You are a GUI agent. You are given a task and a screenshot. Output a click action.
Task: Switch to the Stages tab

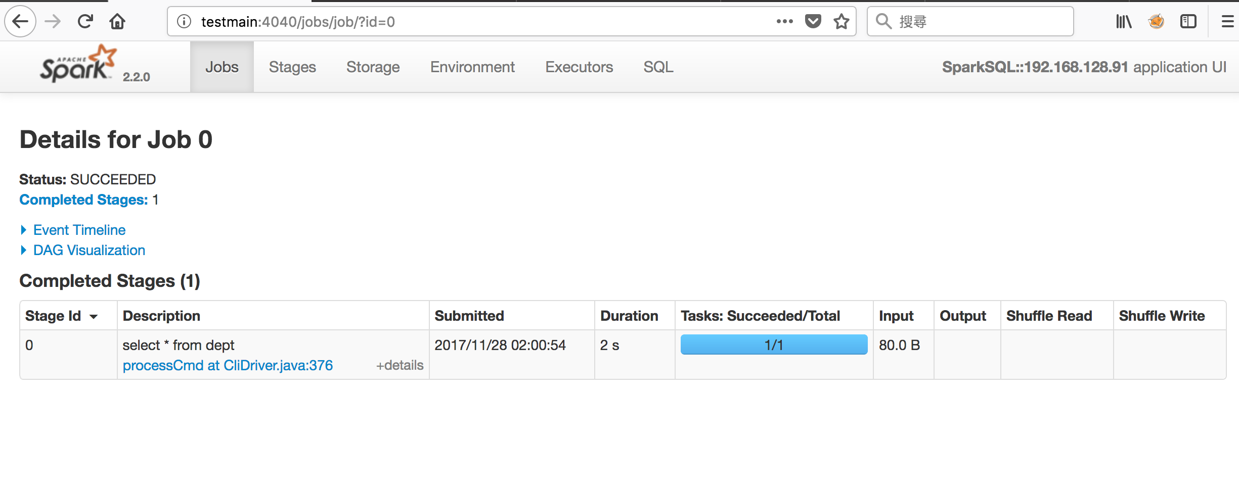point(292,67)
